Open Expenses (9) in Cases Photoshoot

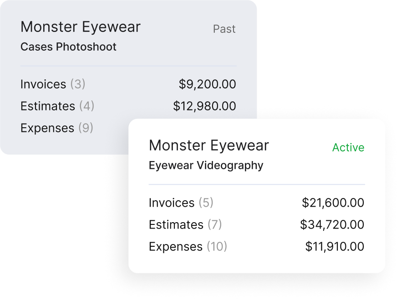[57, 128]
